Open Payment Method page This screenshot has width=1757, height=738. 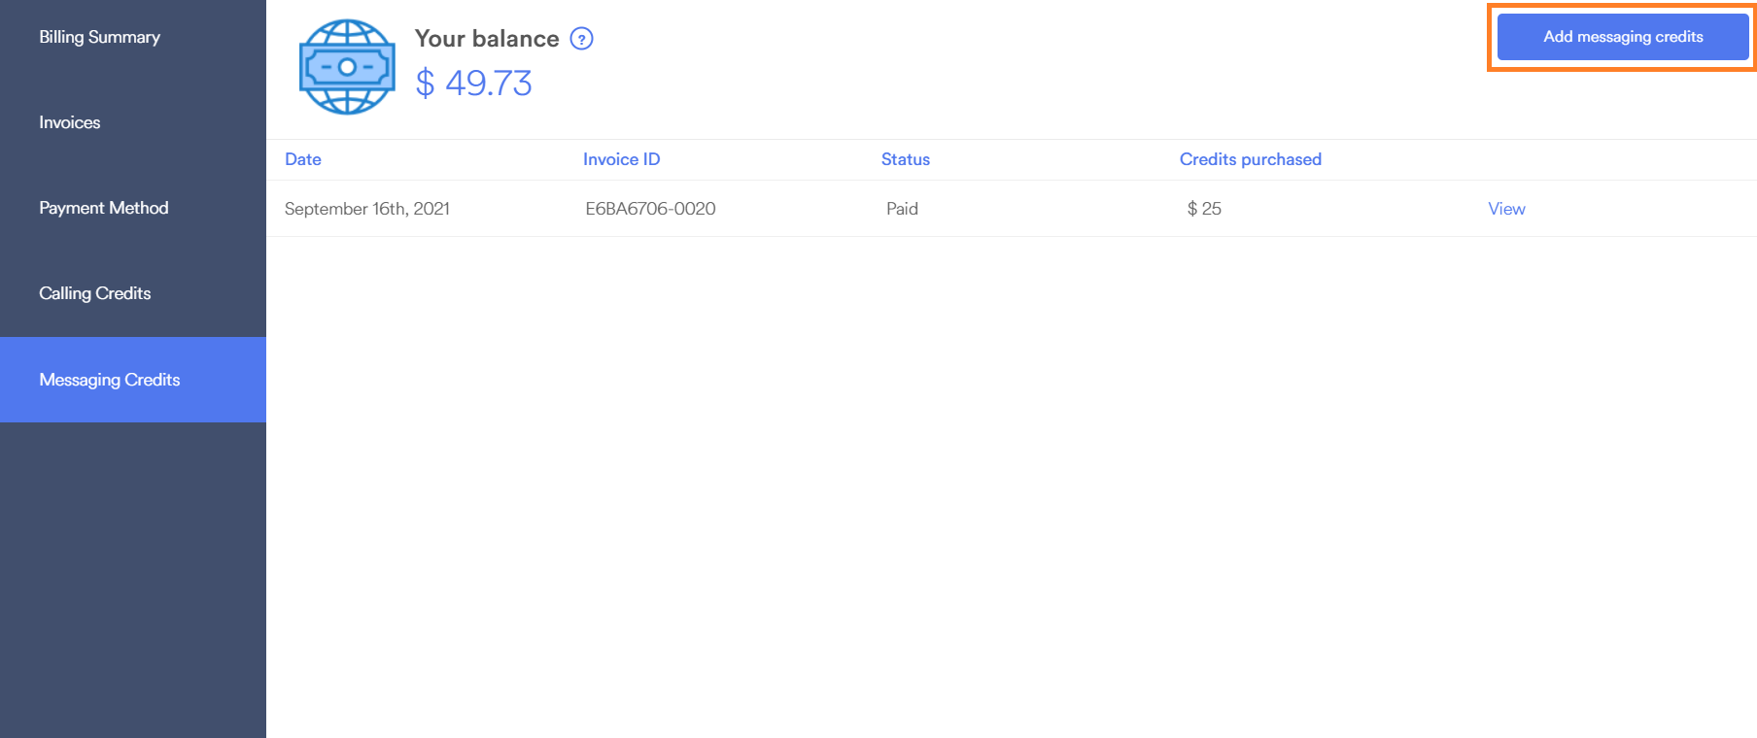[104, 208]
